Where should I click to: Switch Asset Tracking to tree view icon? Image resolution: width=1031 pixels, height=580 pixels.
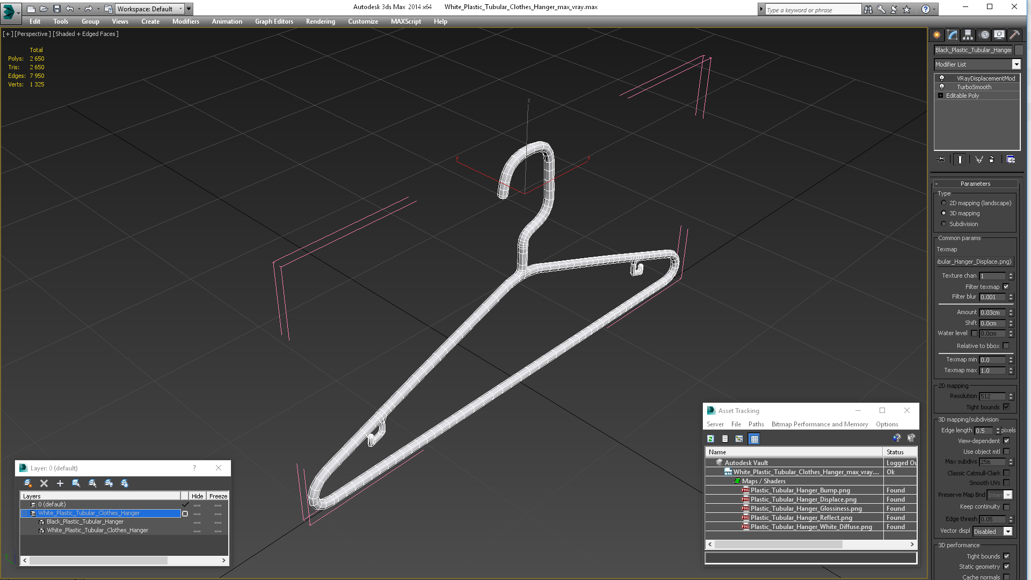tap(739, 439)
